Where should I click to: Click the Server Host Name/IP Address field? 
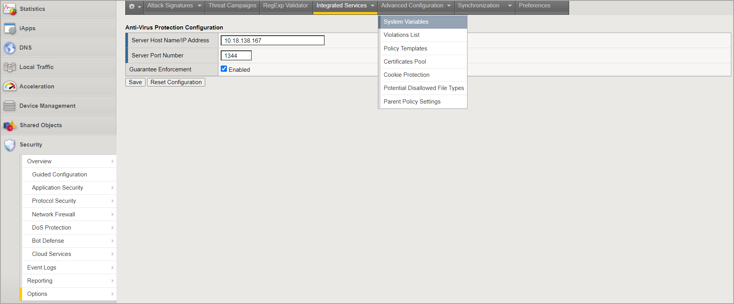coord(272,40)
